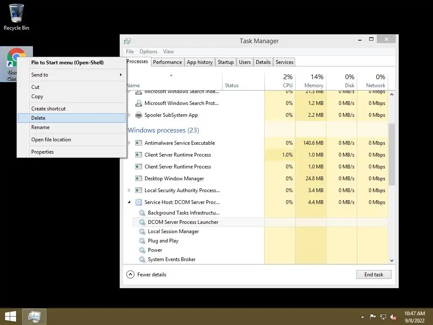The image size is (433, 325).
Task: Click the Service Host DCOM Server gear icon
Action: point(138,202)
